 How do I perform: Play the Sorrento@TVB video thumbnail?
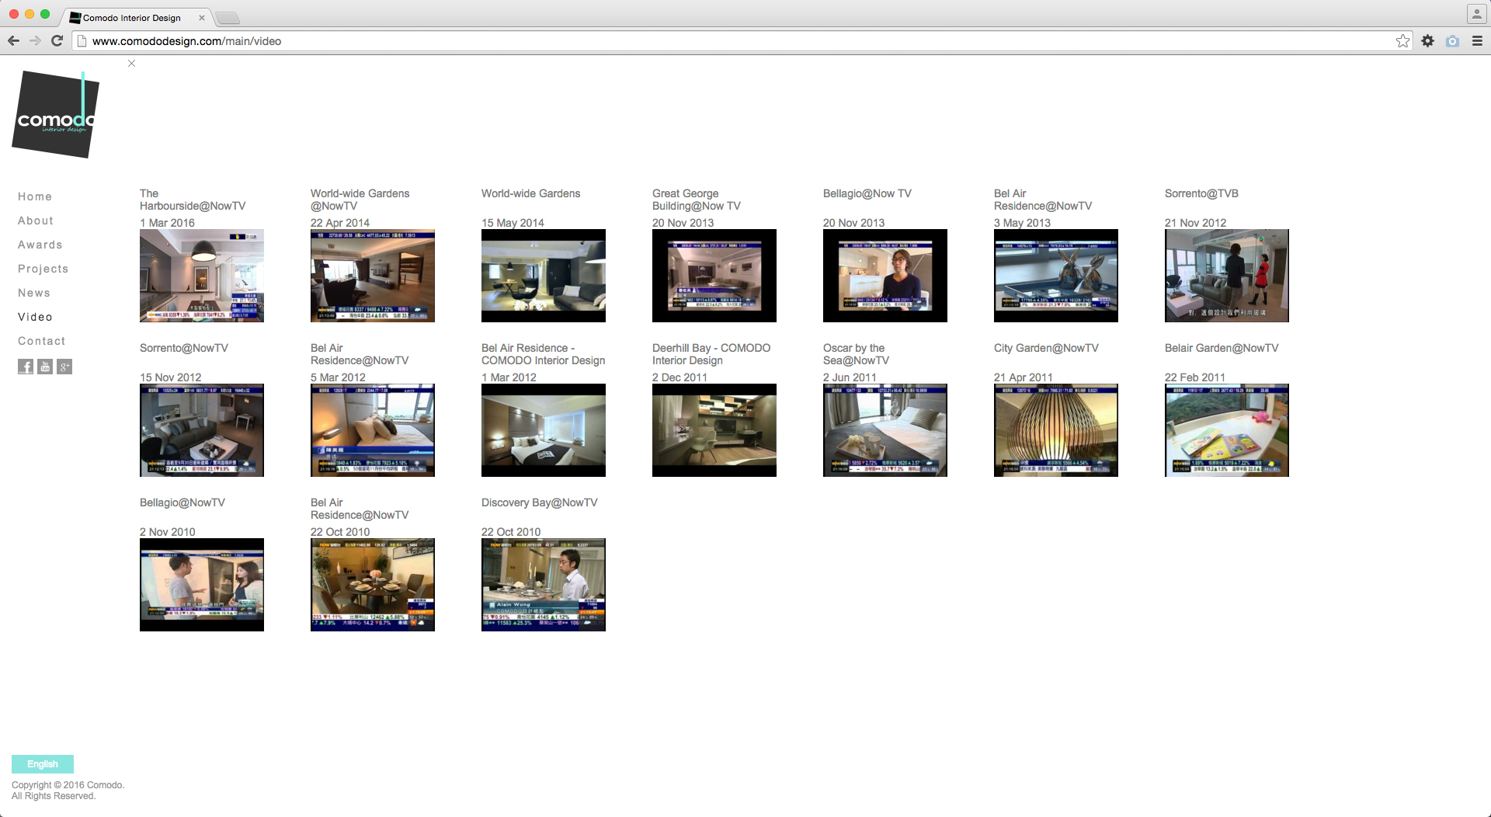click(1226, 276)
